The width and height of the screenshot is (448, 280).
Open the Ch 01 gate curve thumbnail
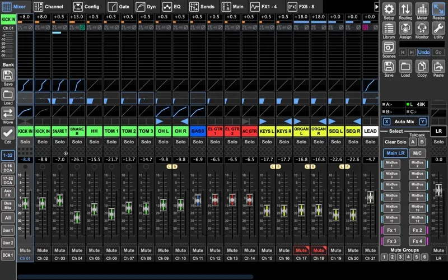coord(25,86)
